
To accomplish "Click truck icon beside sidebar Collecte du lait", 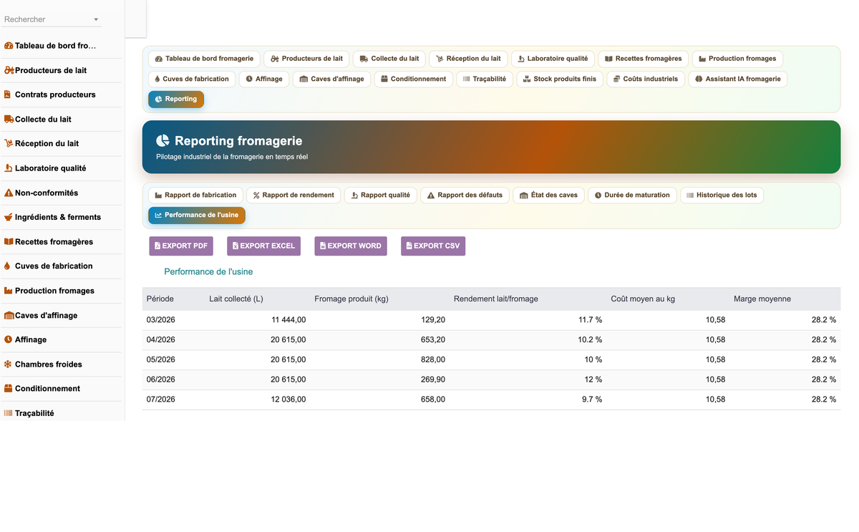I will pos(9,119).
